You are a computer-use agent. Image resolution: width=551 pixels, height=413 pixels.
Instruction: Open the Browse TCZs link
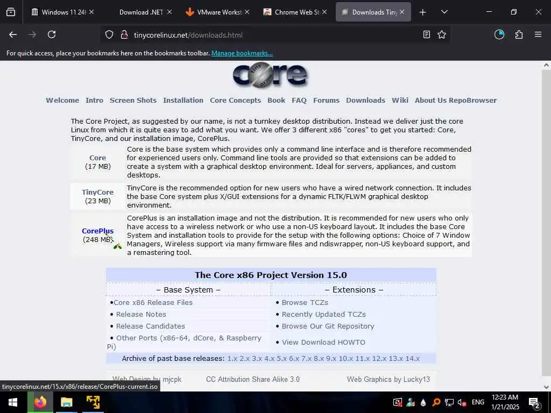tap(305, 302)
